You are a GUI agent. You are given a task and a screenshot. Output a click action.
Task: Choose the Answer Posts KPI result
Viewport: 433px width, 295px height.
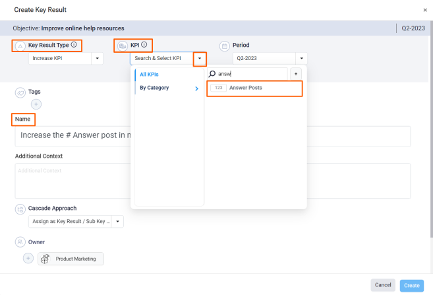(x=254, y=88)
